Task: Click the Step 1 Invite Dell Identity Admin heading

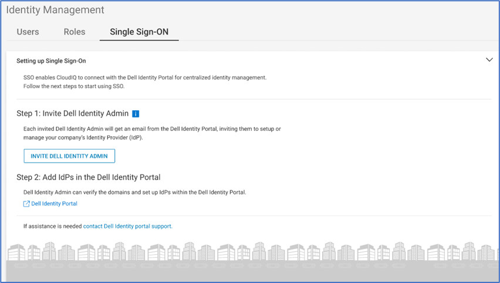Action: tap(72, 113)
